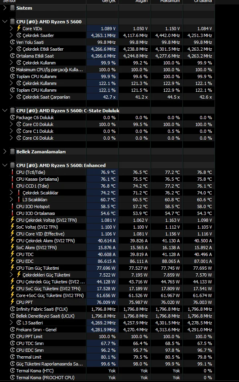
Task: Select the Güç Tüketimi Raporlamasında row label
Action: [49, 364]
